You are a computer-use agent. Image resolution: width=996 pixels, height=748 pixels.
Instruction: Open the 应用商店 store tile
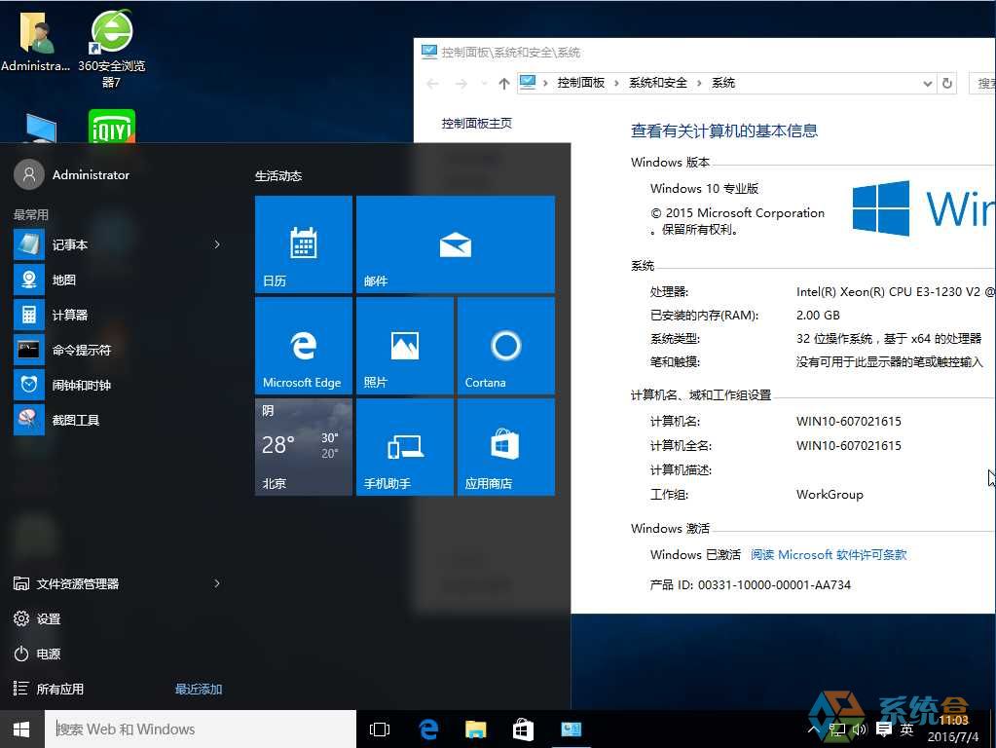point(505,447)
